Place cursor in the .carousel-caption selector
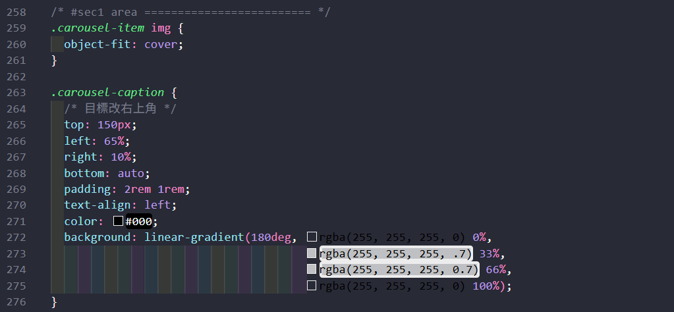The image size is (674, 312). pyautogui.click(x=110, y=92)
